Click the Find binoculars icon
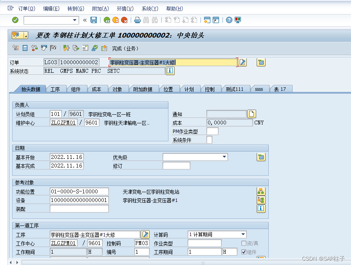The image size is (351, 265). (x=147, y=20)
